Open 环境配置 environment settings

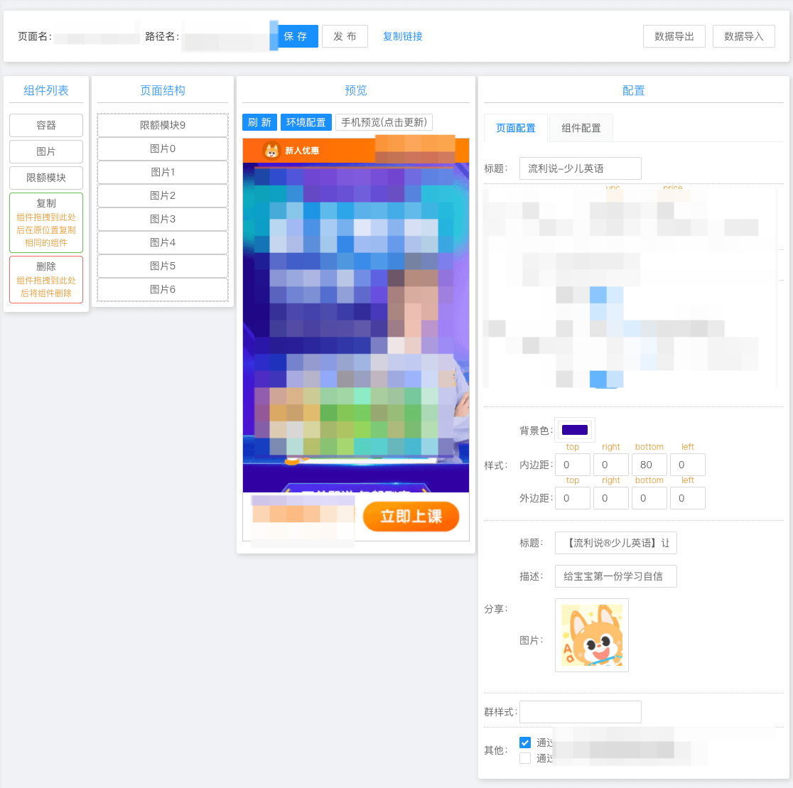click(306, 122)
